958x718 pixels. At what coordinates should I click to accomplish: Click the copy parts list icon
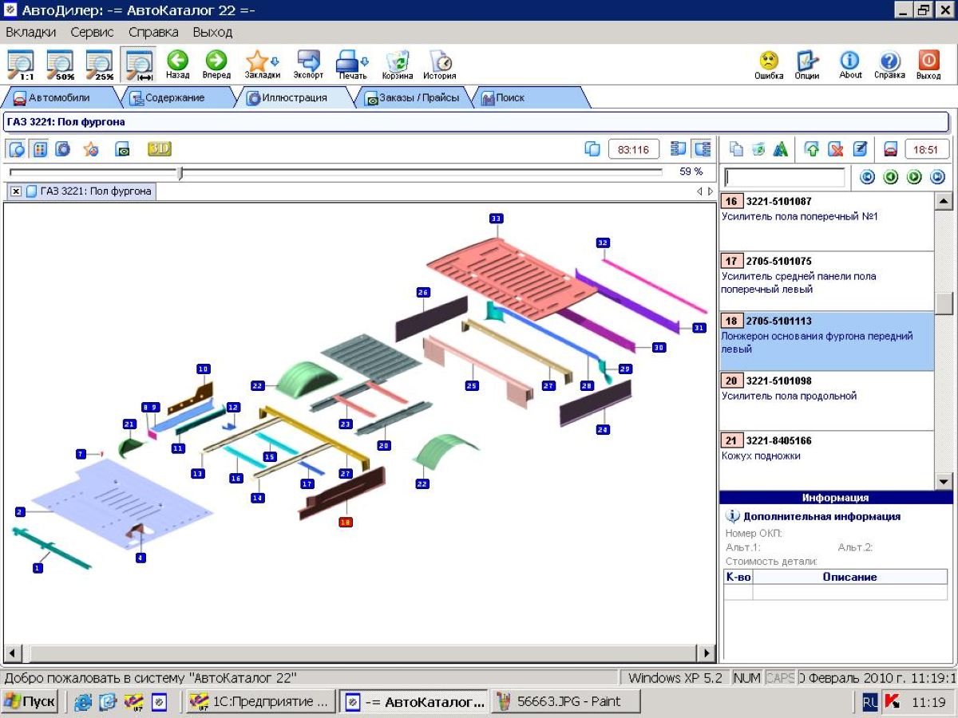(x=737, y=149)
